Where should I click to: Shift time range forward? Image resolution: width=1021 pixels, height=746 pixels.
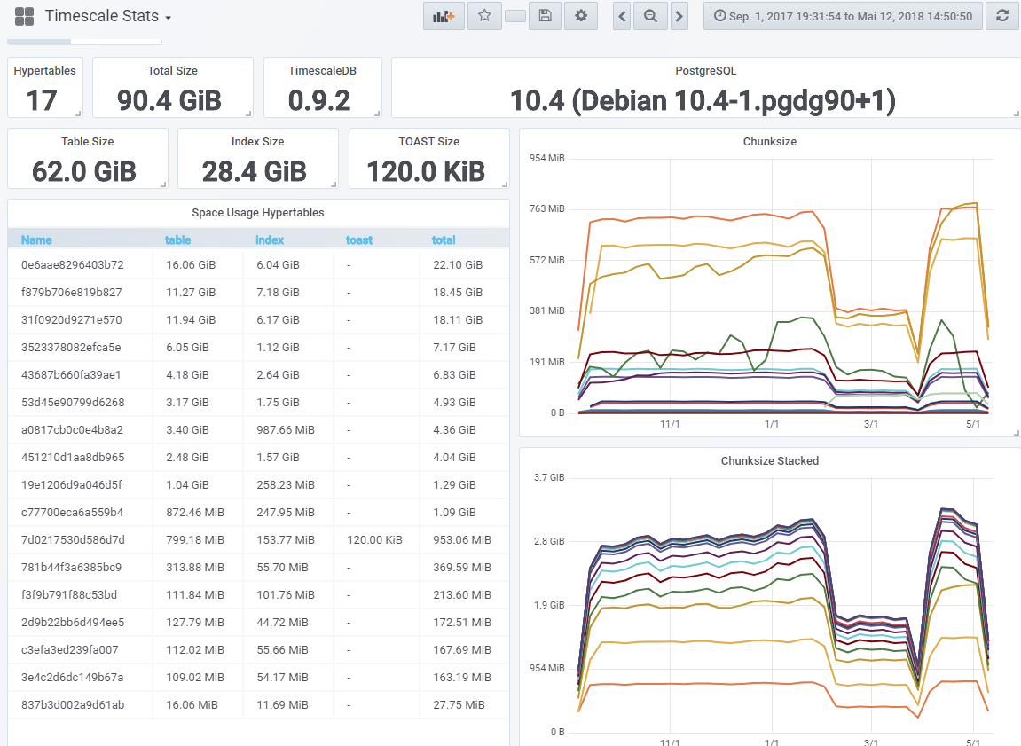[x=679, y=16]
